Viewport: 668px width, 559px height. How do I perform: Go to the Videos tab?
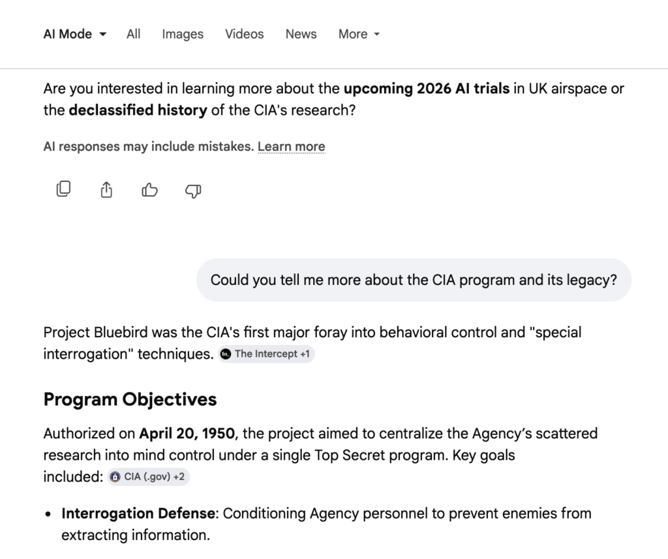click(x=245, y=34)
